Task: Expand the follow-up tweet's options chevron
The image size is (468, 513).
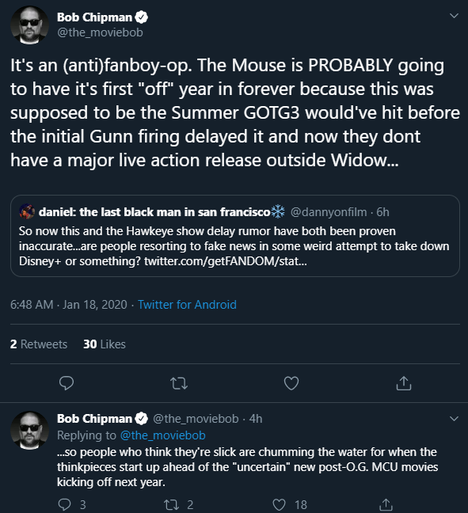Action: coord(454,419)
